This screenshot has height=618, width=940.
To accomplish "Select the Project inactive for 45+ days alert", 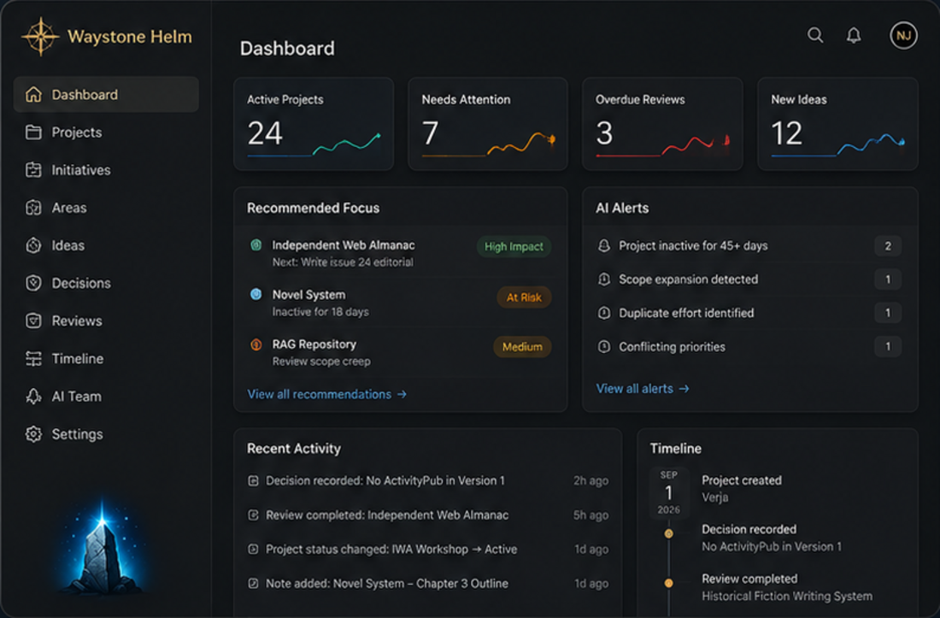I will [x=749, y=246].
